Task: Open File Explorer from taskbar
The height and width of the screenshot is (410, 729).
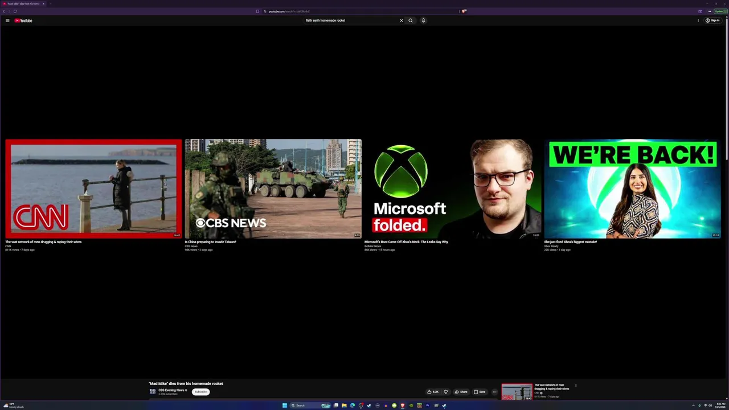Action: pyautogui.click(x=344, y=405)
